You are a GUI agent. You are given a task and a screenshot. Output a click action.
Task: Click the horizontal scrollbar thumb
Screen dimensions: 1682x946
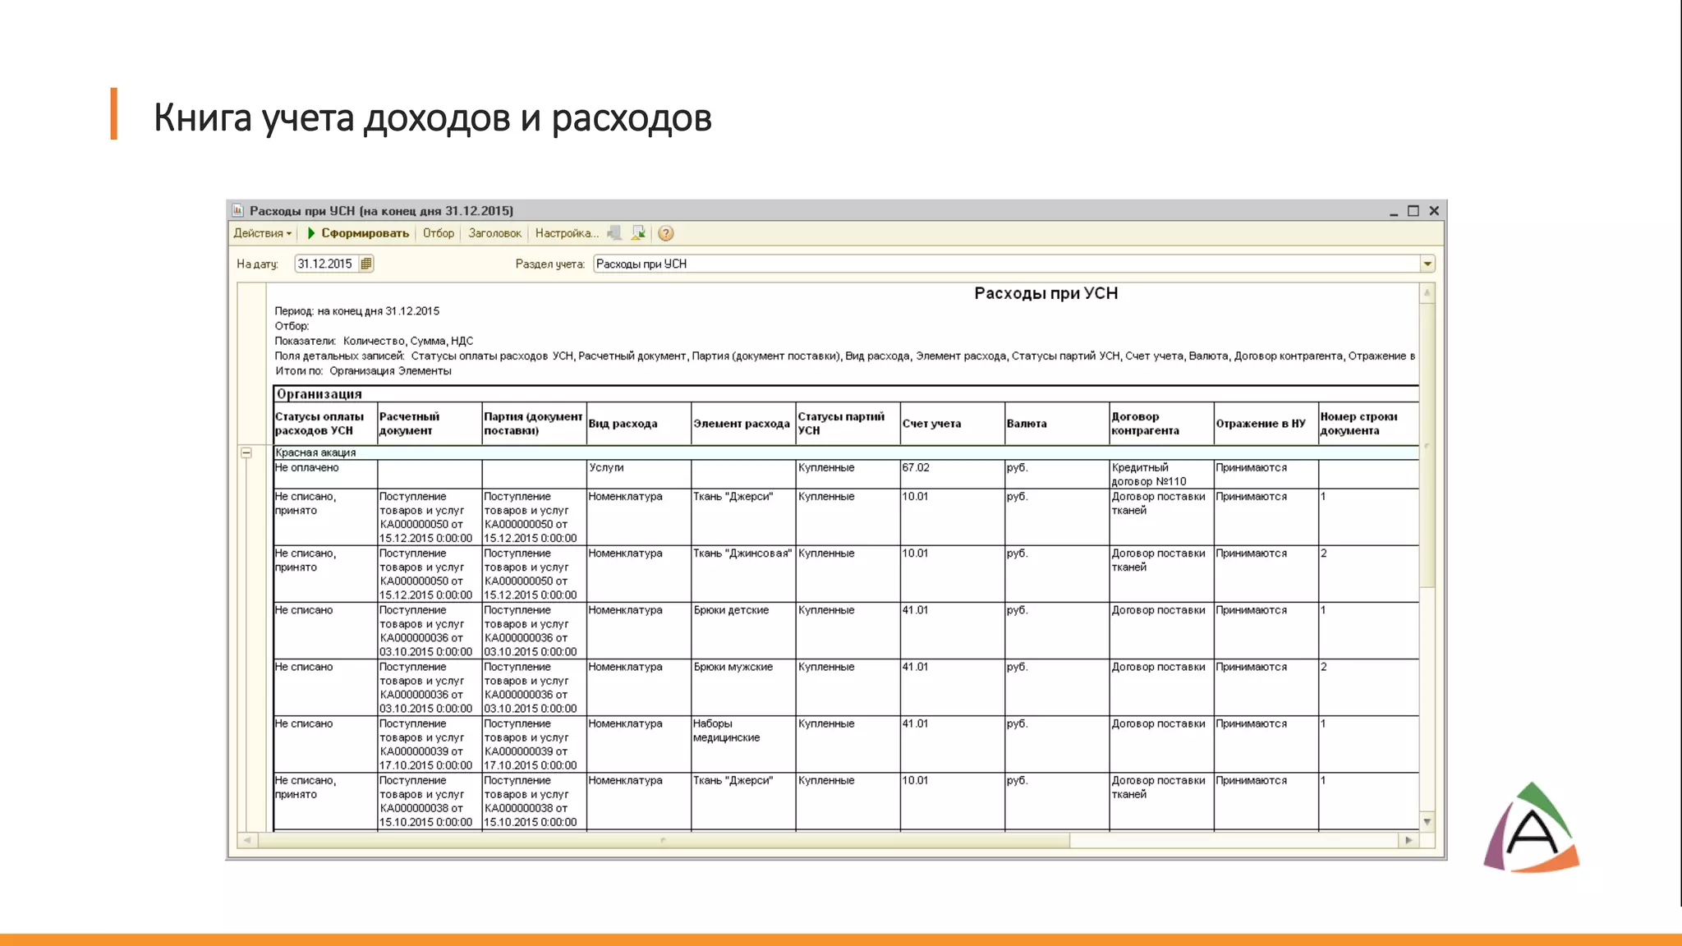662,840
